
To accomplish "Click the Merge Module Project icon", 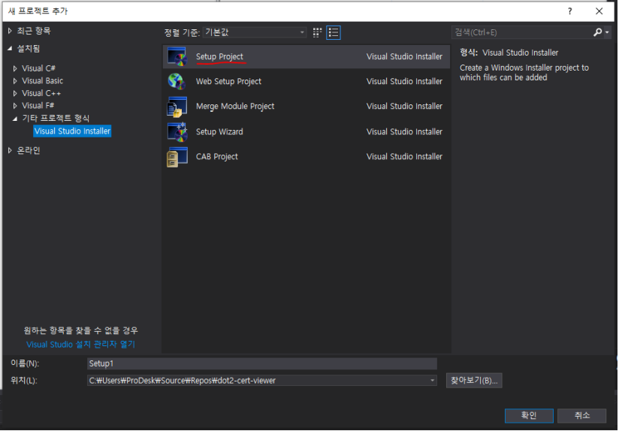I will [x=177, y=107].
